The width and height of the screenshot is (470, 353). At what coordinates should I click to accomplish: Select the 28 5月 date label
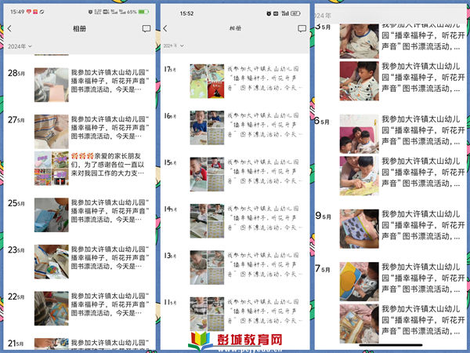(x=16, y=73)
